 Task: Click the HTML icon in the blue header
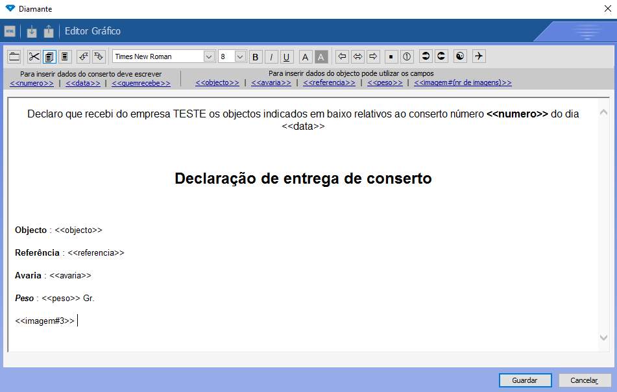point(10,31)
